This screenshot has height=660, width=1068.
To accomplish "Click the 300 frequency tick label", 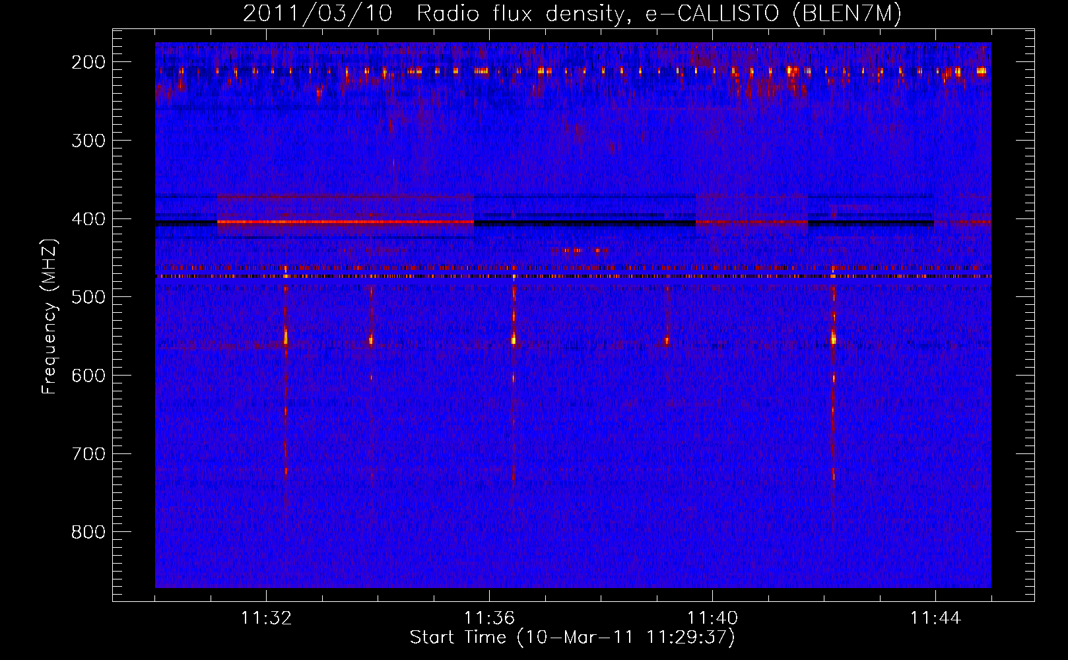I will [x=88, y=141].
